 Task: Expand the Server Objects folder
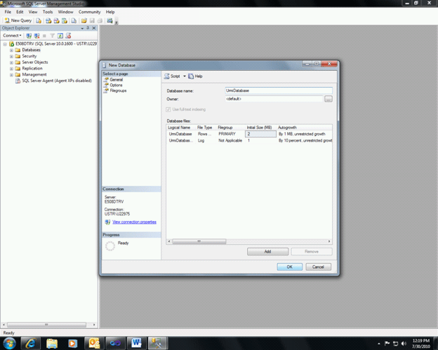tap(11, 62)
